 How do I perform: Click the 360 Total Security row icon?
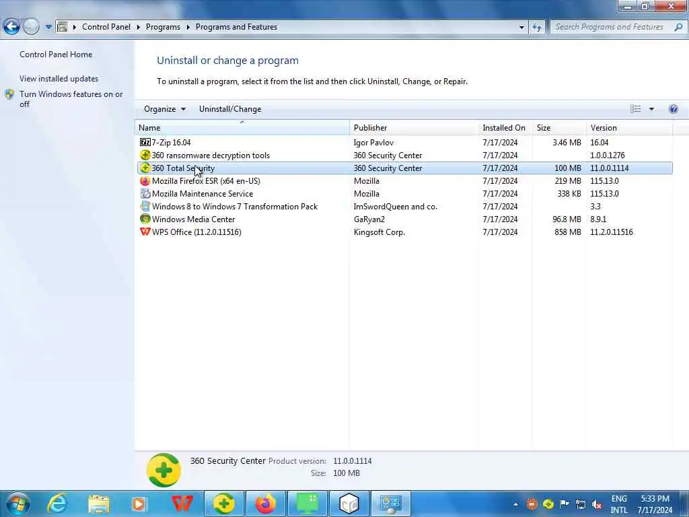[x=145, y=168]
